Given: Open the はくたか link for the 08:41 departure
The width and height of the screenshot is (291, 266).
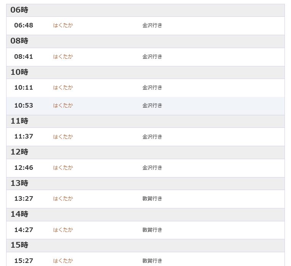Looking at the screenshot, I should click(63, 57).
